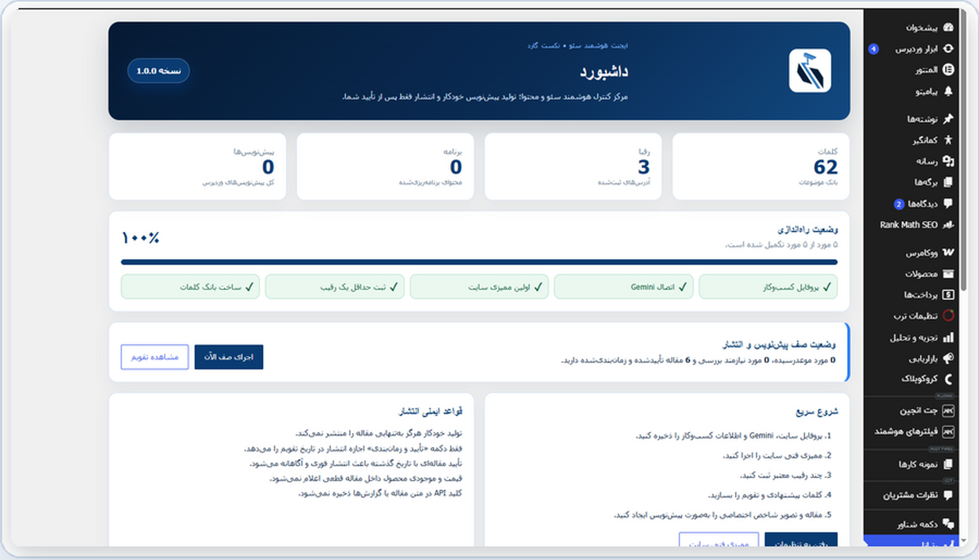Click the اتصال Gemini checklist item
979x560 pixels.
624,287
